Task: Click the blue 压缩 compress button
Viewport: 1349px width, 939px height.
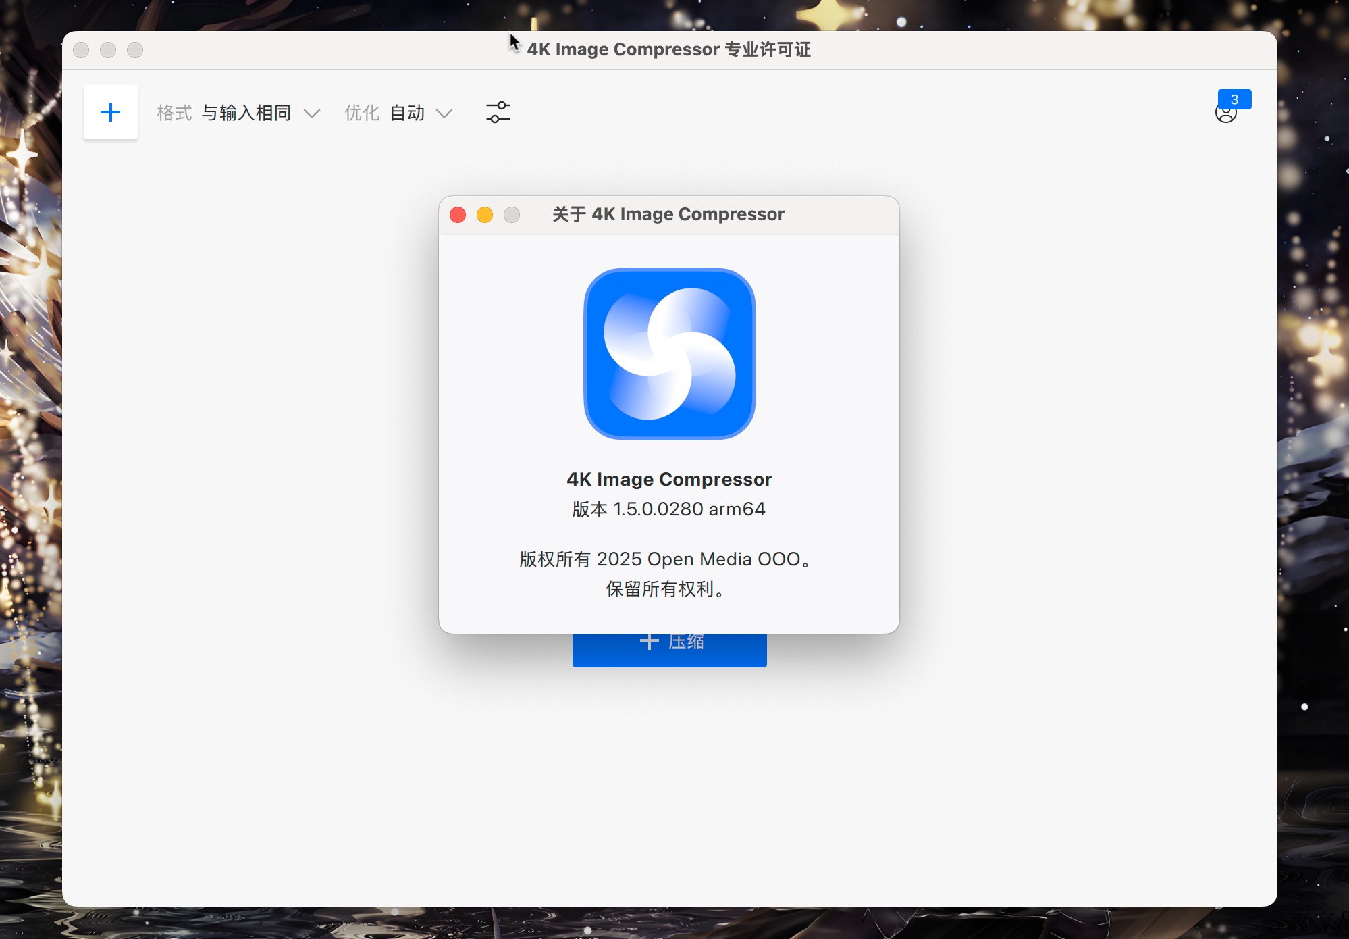Action: coord(669,650)
